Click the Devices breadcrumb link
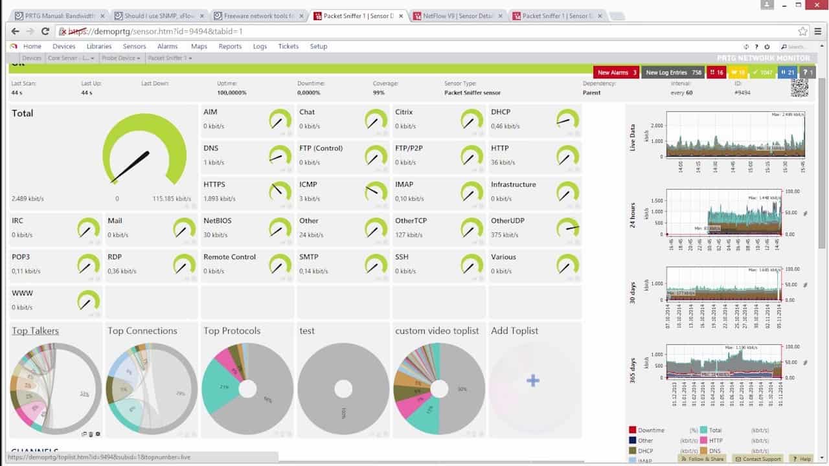This screenshot has width=829, height=466. click(x=32, y=58)
